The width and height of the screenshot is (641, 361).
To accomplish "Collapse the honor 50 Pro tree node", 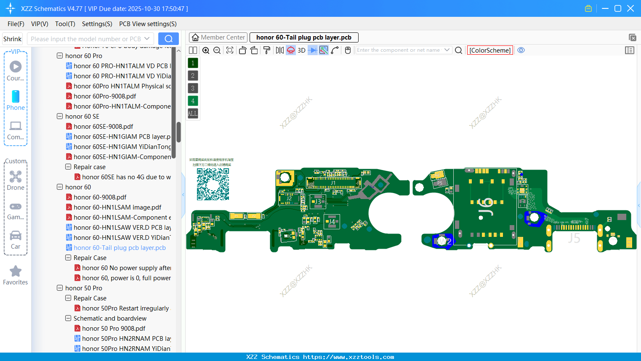I will [x=60, y=288].
